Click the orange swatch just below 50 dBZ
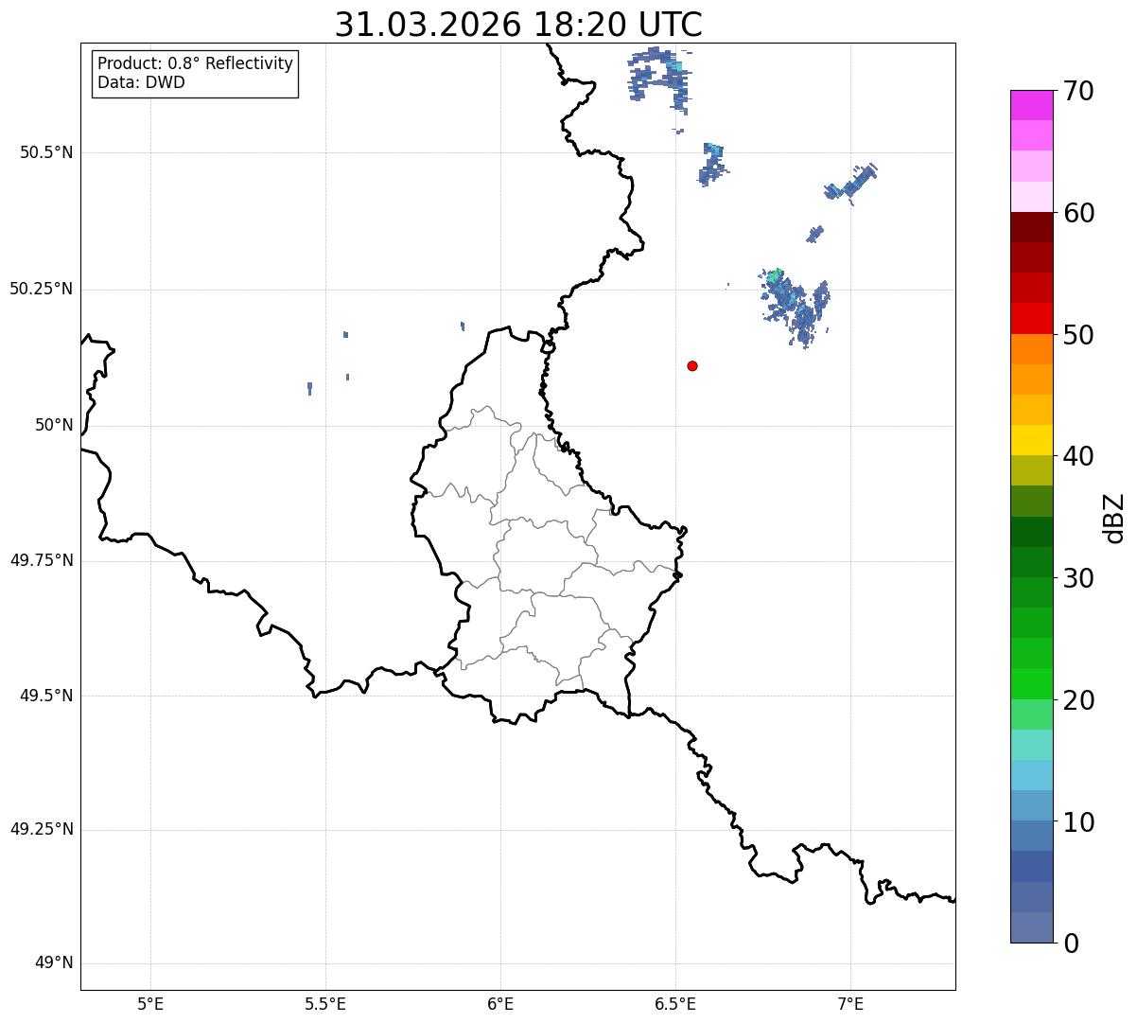 (1031, 349)
